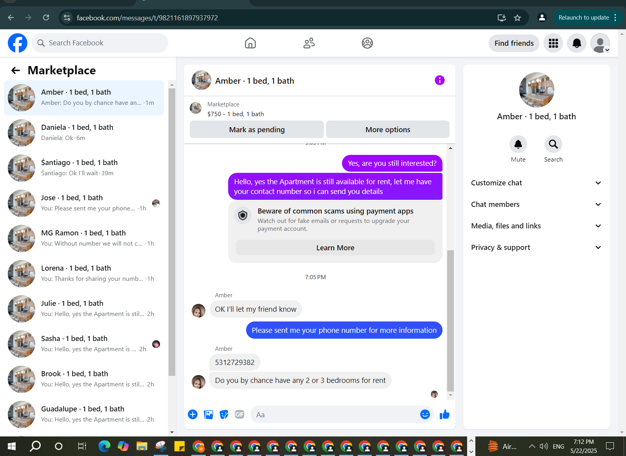Reload the page in the browser
The image size is (626, 456).
click(46, 18)
